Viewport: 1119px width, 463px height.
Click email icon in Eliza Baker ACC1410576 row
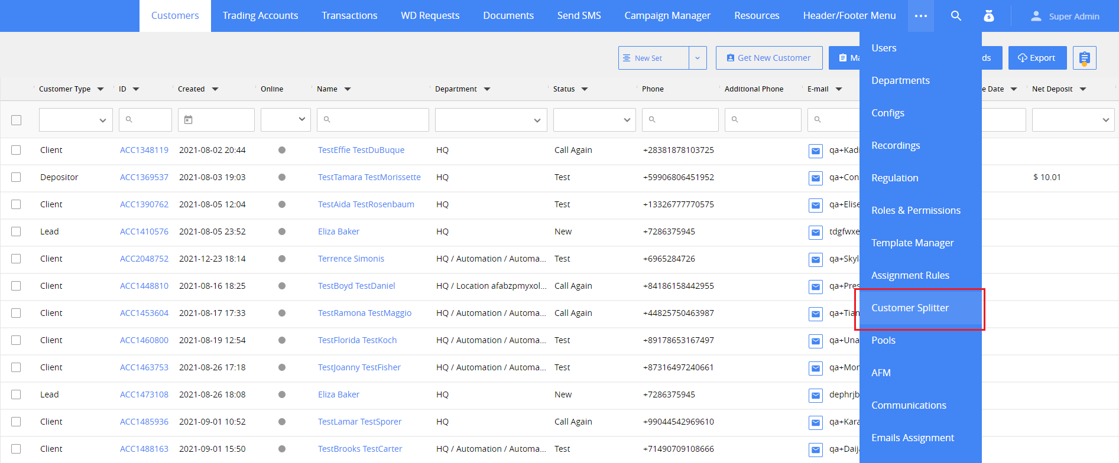tap(815, 233)
